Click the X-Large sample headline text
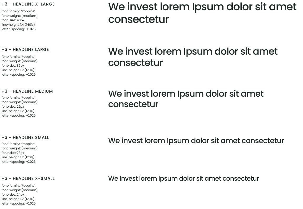The height and width of the screenshot is (209, 303). coord(202,13)
